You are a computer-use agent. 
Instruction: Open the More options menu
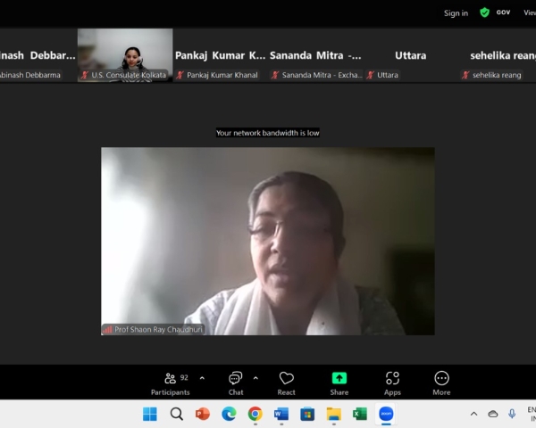click(441, 383)
